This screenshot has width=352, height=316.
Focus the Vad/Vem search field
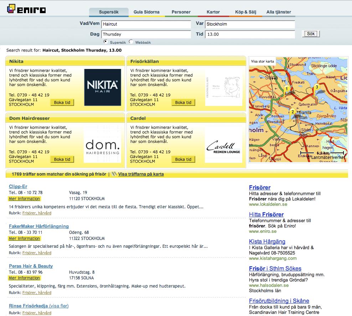[x=146, y=24]
